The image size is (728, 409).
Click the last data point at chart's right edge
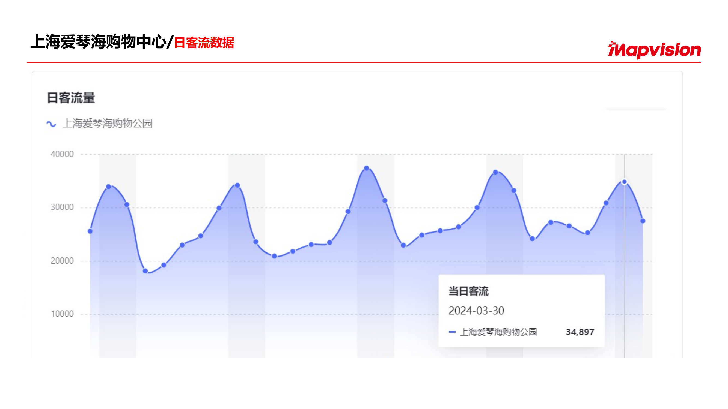point(643,221)
